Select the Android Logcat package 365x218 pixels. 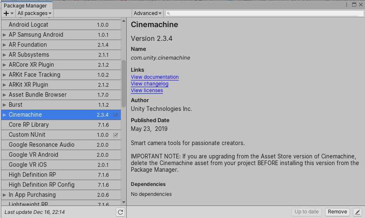click(61, 25)
